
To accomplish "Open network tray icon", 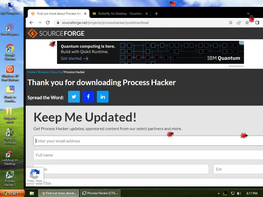I will [x=233, y=193].
